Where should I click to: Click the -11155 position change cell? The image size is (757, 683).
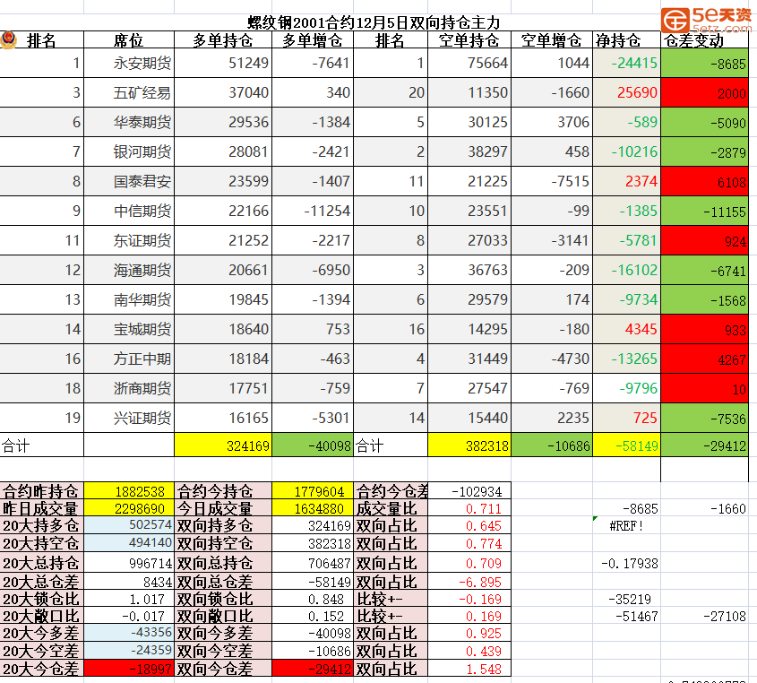pyautogui.click(x=704, y=211)
